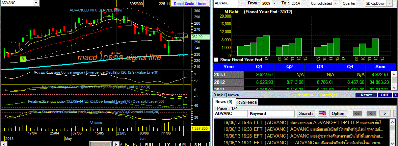The width and height of the screenshot is (398, 146).
Task: Expand the Consolidated statement dropdown
Action: (336, 3)
